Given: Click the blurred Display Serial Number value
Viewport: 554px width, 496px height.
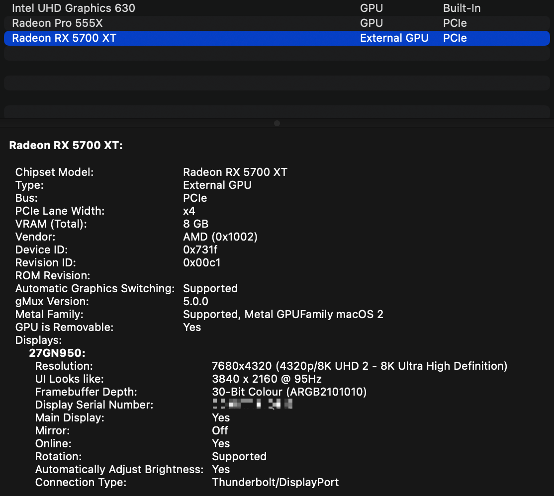Looking at the screenshot, I should (x=252, y=404).
